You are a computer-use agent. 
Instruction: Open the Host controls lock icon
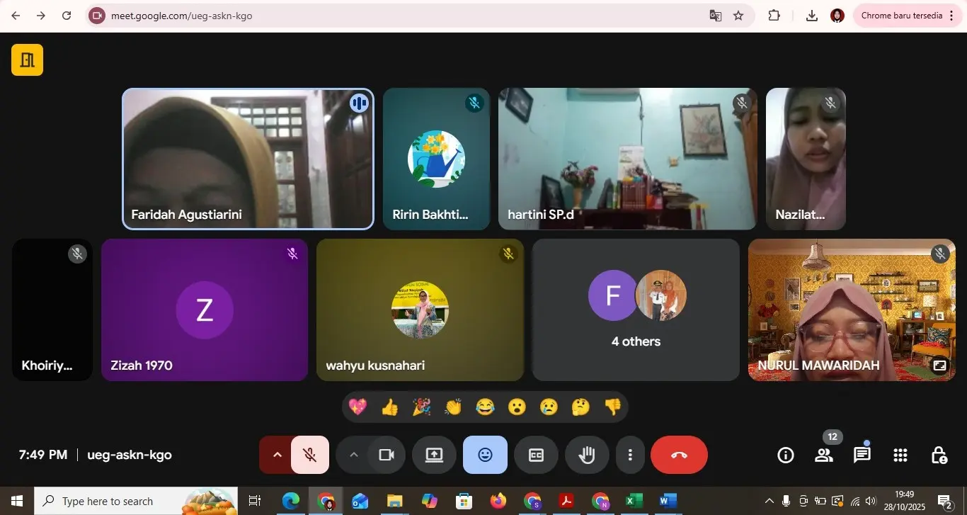pos(939,455)
